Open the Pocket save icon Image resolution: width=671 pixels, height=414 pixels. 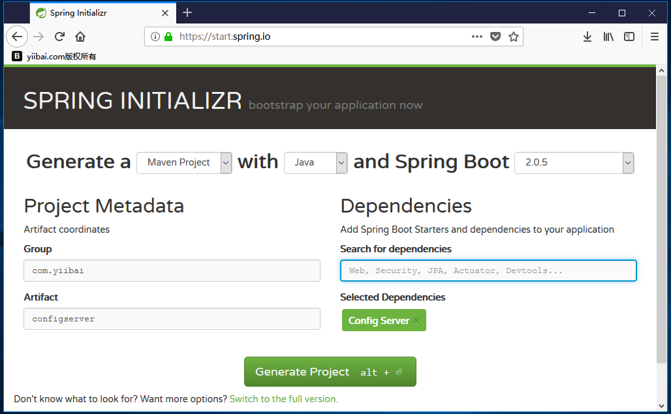pos(495,37)
